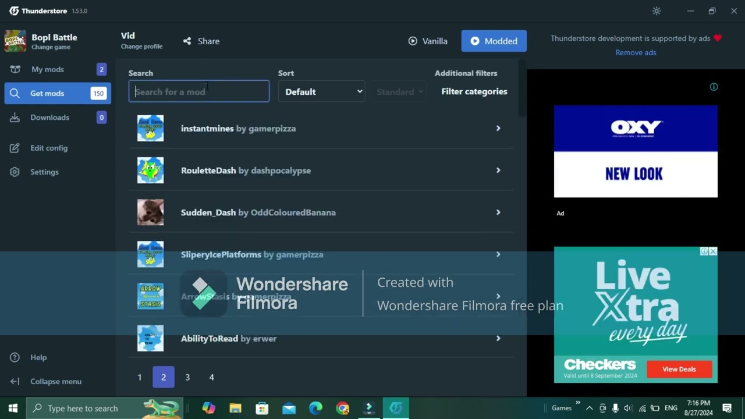Click the Change game link
745x419 pixels.
coord(51,48)
